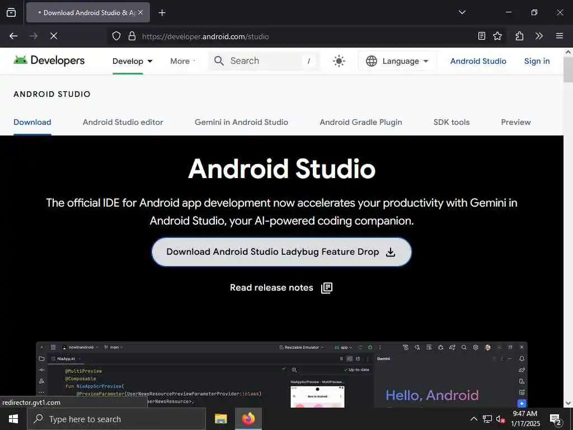Go back to previous page
This screenshot has height=430, width=573.
point(13,36)
